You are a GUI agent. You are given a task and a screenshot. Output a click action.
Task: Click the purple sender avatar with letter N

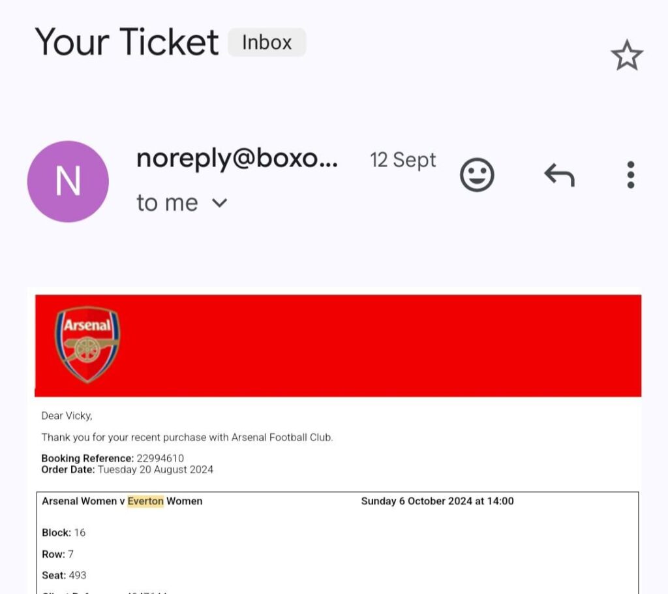tap(68, 181)
